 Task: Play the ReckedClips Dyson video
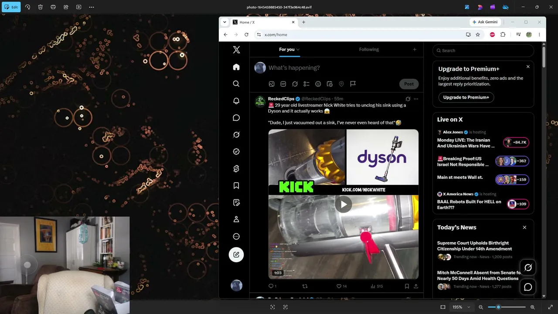pos(344,204)
